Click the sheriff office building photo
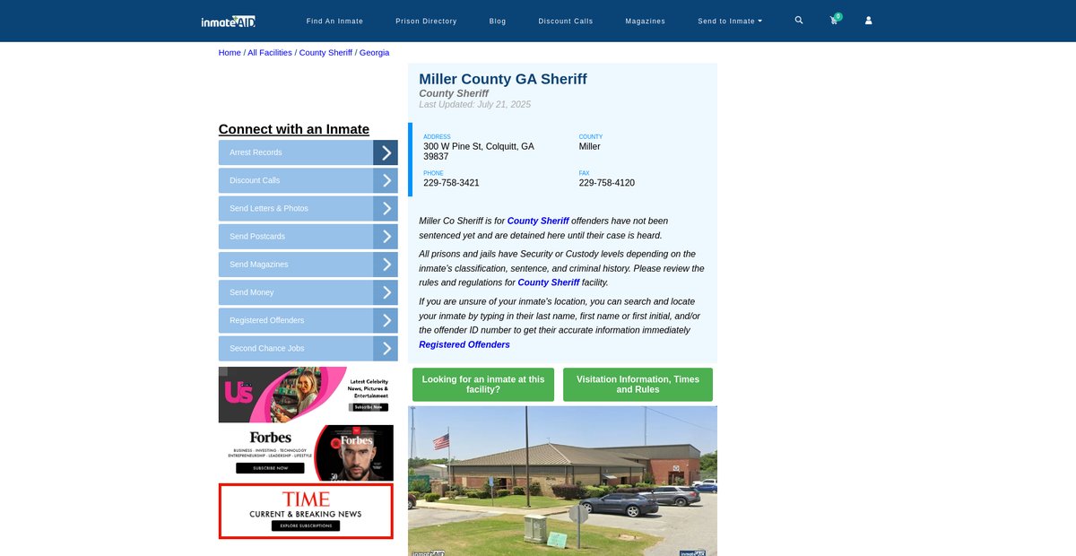 pyautogui.click(x=562, y=481)
